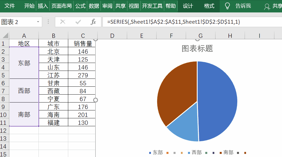The image size is (282, 157).
Task: Click the 西部 legend entry
Action: coord(195,152)
